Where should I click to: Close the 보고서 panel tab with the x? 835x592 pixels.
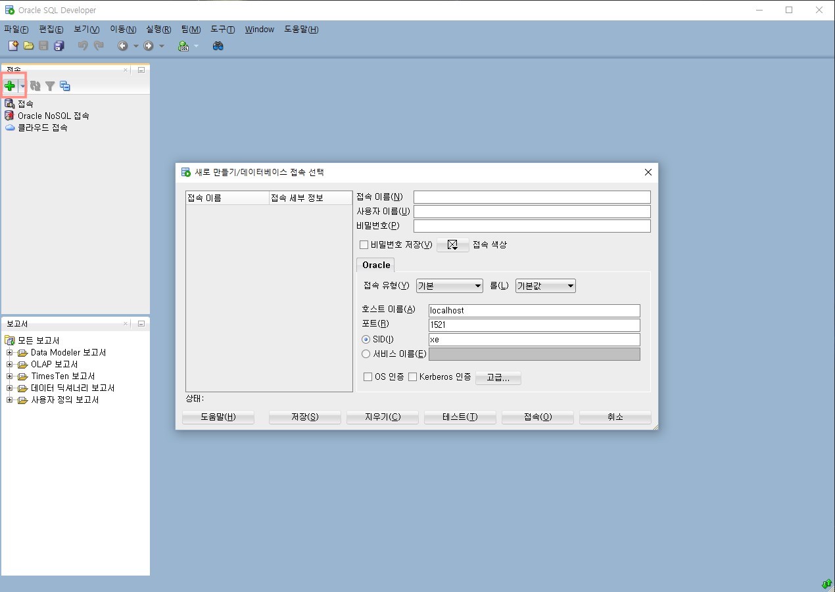pos(126,324)
